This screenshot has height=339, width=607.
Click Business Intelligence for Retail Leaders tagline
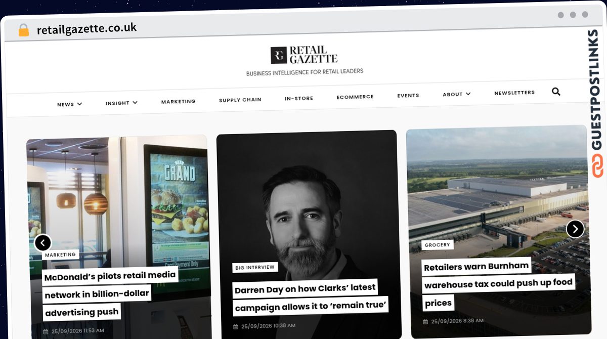coord(305,72)
